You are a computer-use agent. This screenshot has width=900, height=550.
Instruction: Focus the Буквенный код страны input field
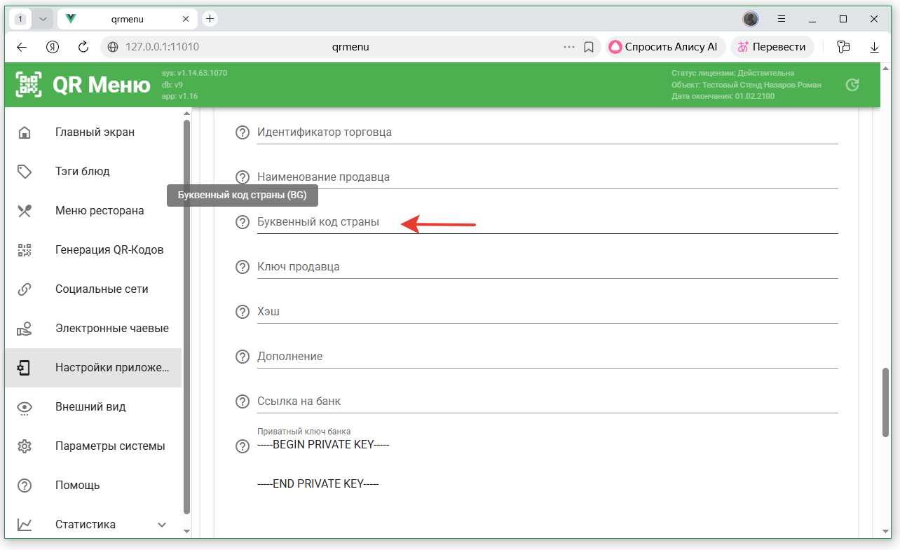click(547, 222)
